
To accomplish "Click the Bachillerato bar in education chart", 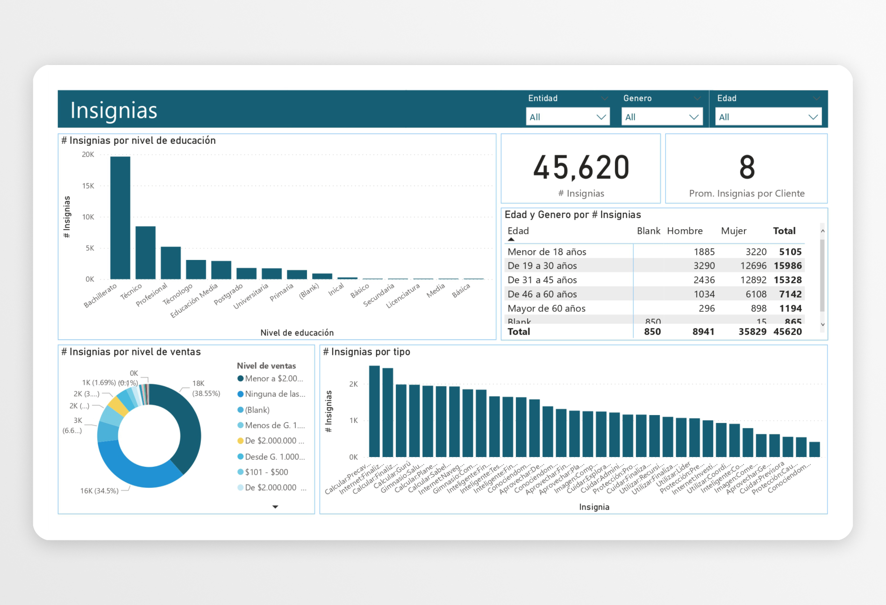I will 120,218.
